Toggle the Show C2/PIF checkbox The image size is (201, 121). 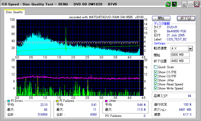pyautogui.click(x=156, y=76)
